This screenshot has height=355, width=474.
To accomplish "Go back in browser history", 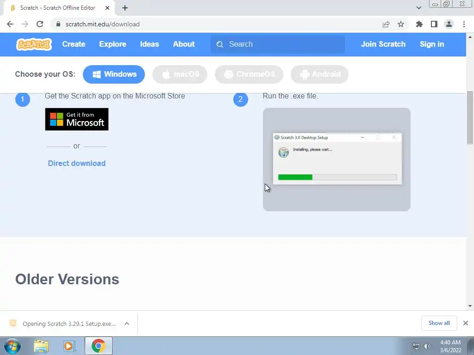I will pos(10,24).
